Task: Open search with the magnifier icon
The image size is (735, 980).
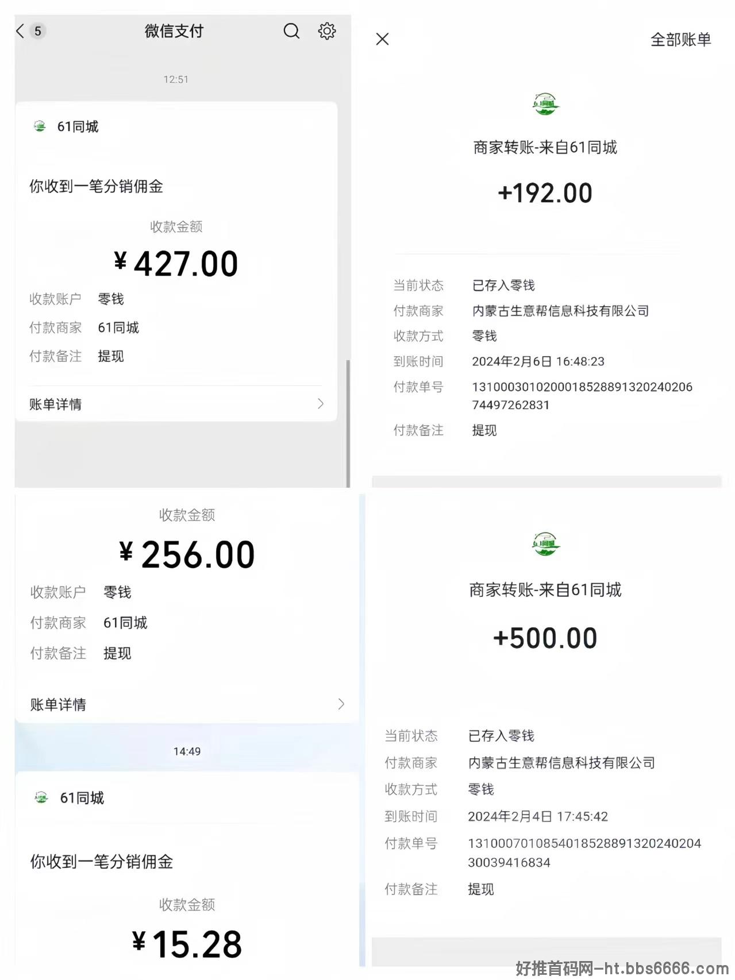Action: pos(291,31)
